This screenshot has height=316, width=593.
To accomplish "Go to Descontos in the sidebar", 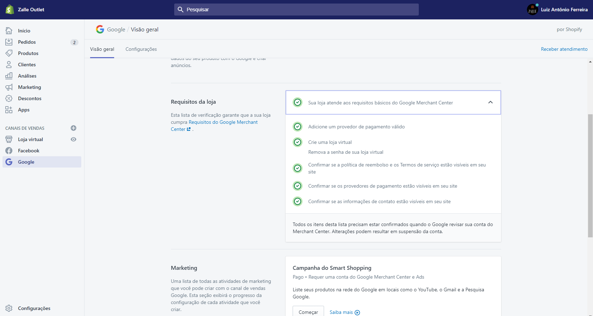I will 30,98.
